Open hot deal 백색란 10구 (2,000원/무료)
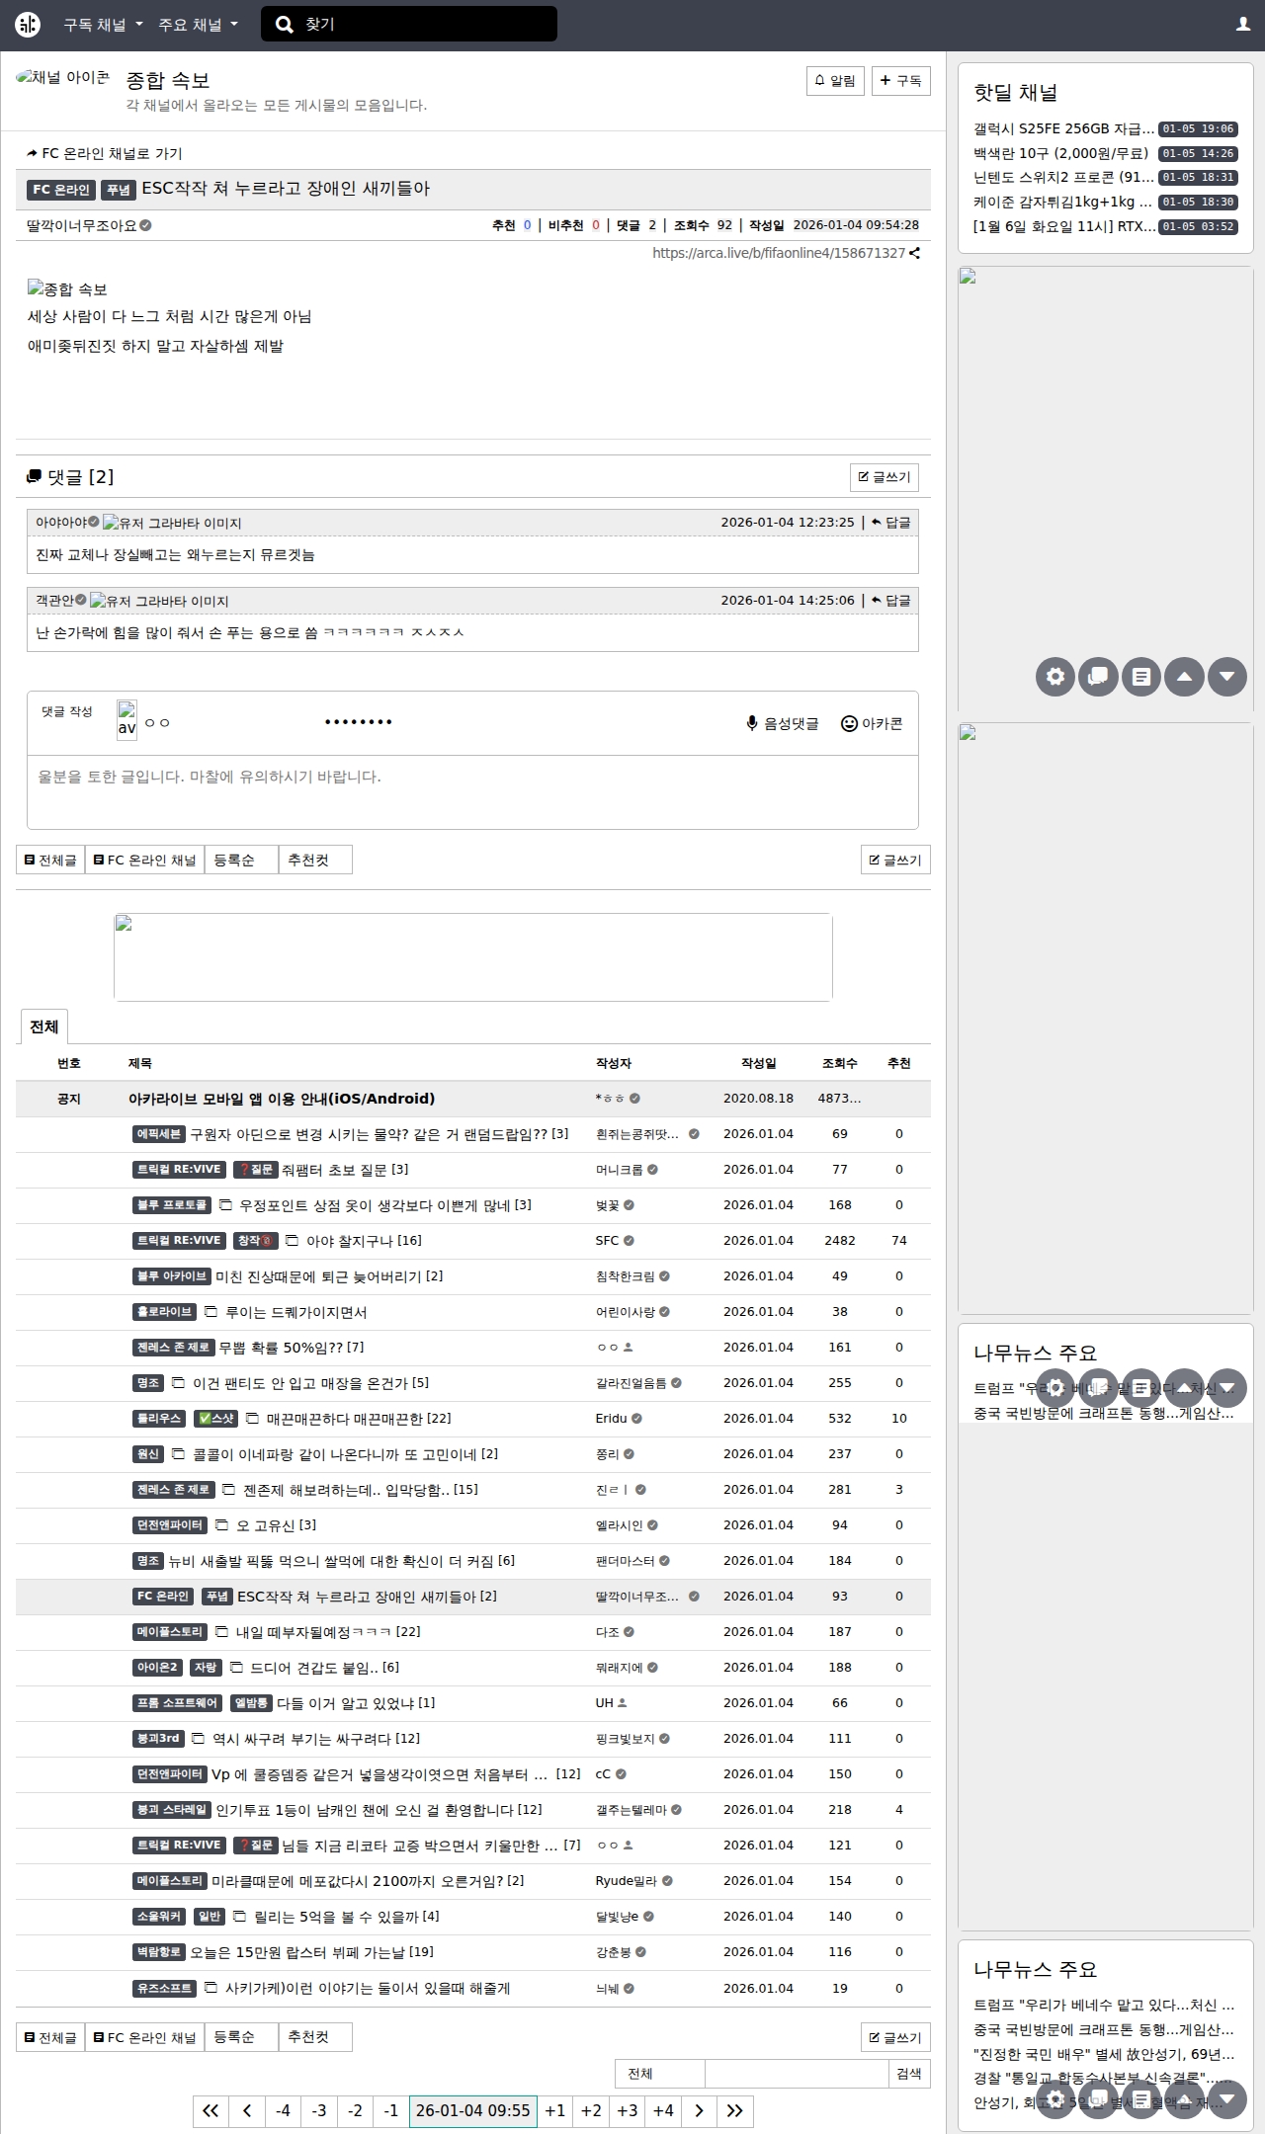Viewport: 1265px width, 2134px height. click(1061, 154)
